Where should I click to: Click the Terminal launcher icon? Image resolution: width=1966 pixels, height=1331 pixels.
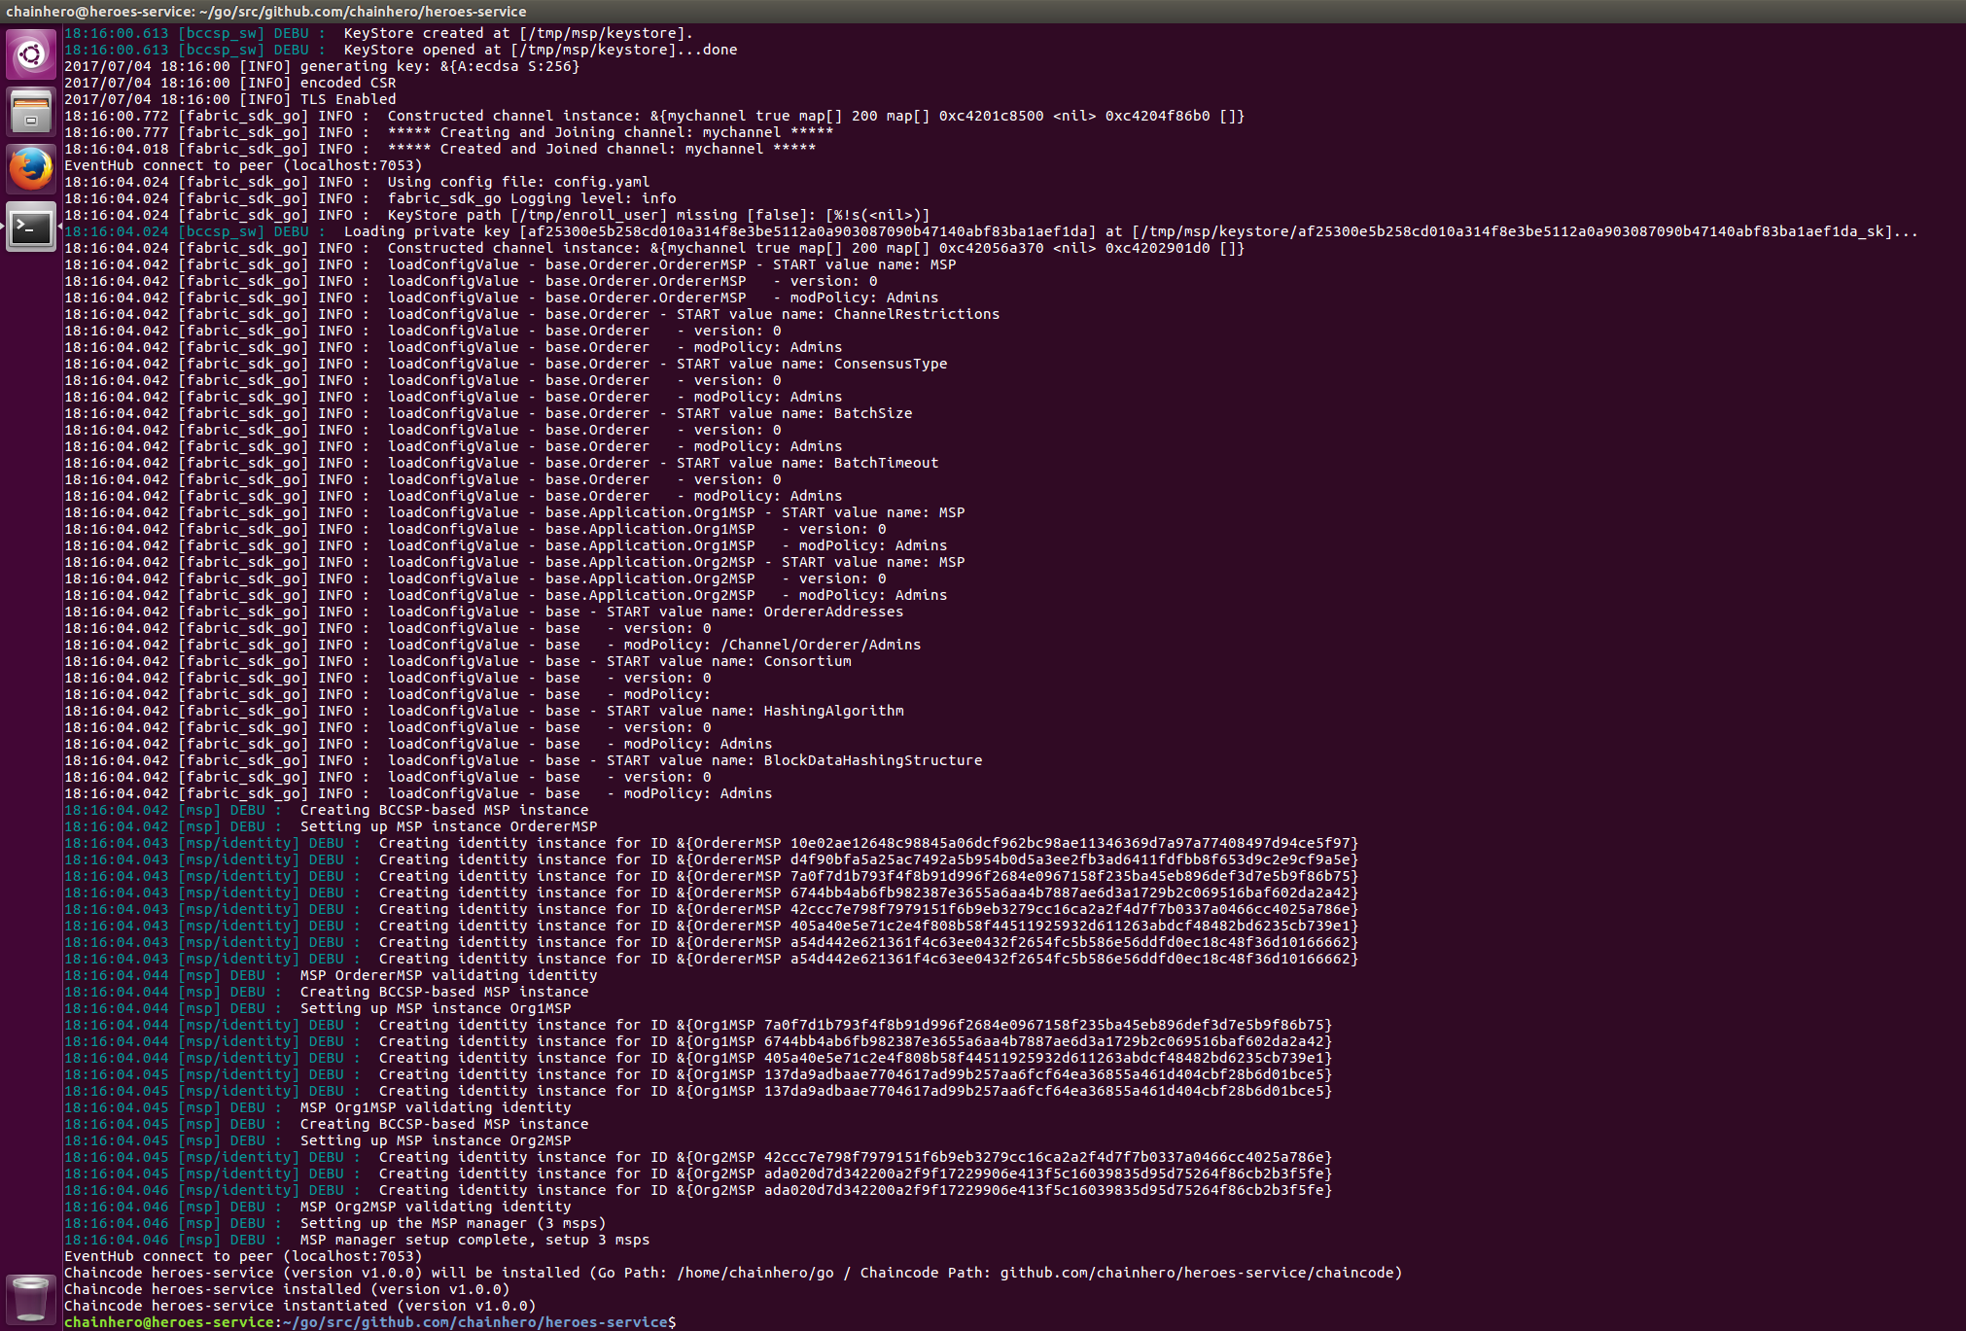(31, 228)
